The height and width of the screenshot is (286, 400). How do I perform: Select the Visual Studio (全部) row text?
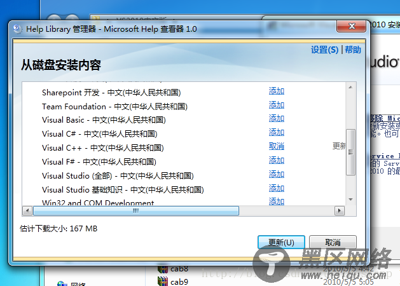[118, 176]
